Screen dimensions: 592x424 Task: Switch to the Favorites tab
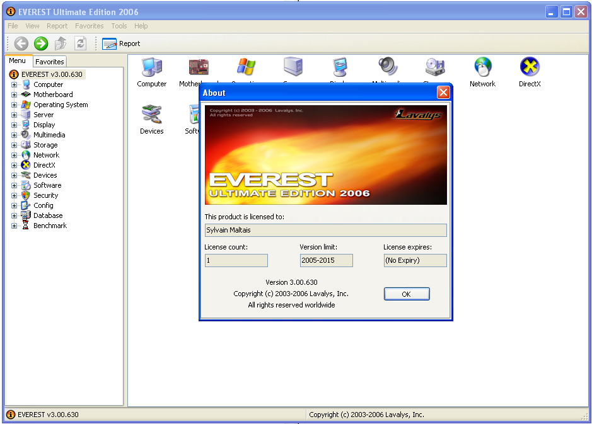pos(49,62)
